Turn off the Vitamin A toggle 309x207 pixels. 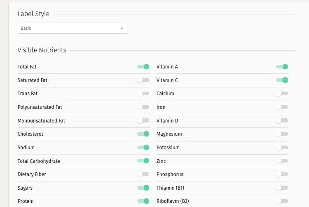282,67
